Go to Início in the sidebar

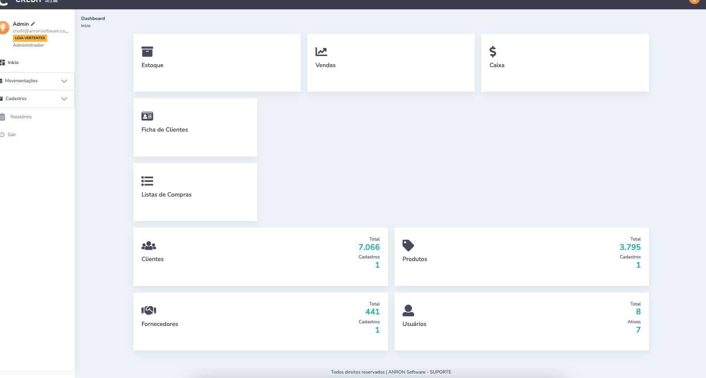point(13,63)
